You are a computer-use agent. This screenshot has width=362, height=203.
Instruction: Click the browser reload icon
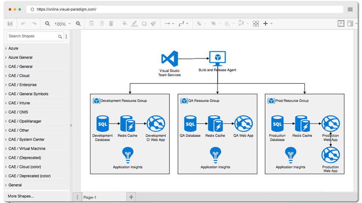point(32,9)
